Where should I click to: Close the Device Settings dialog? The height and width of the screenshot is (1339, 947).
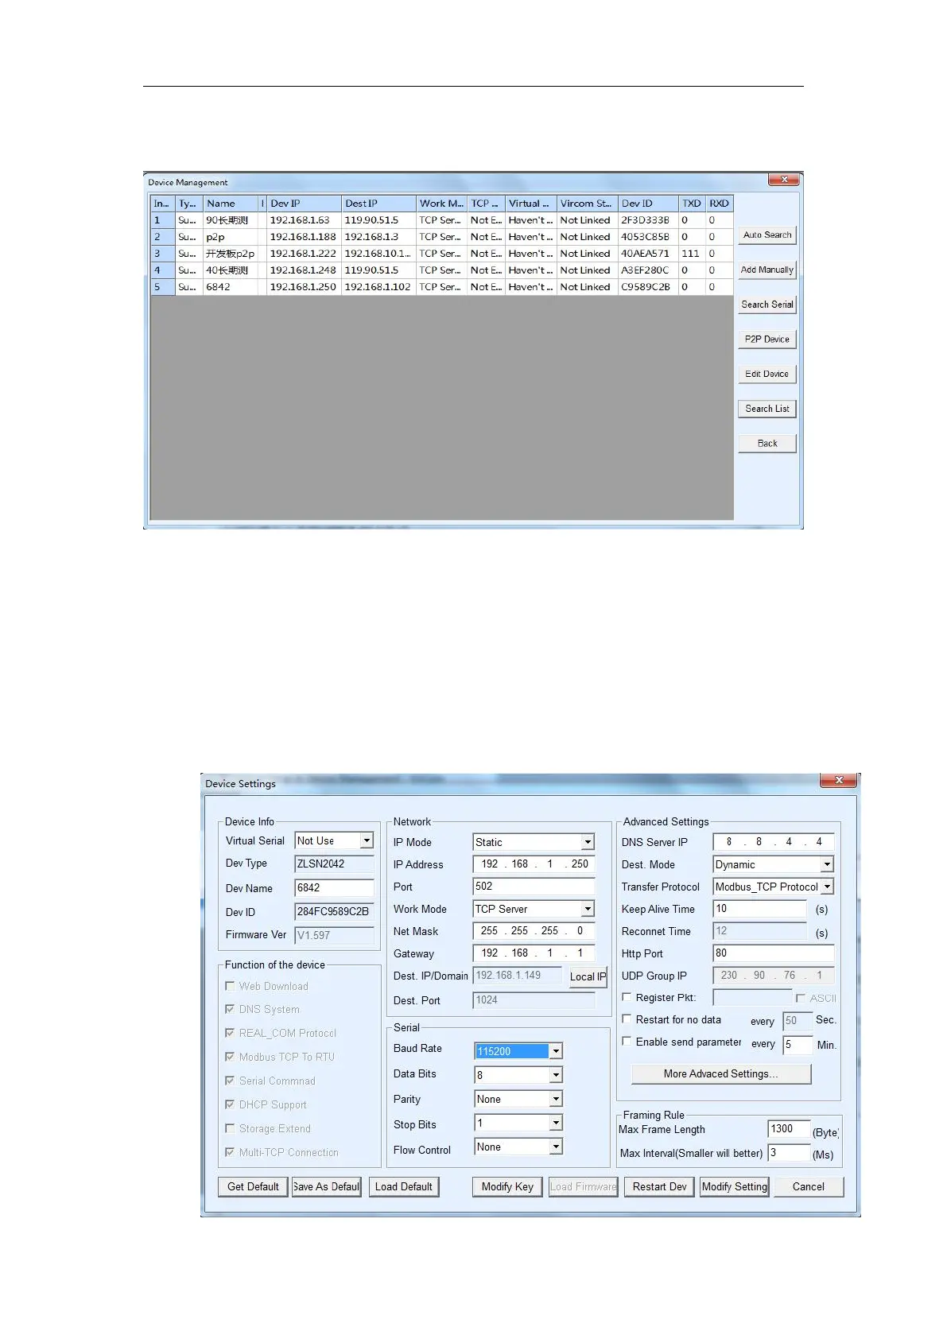(839, 781)
